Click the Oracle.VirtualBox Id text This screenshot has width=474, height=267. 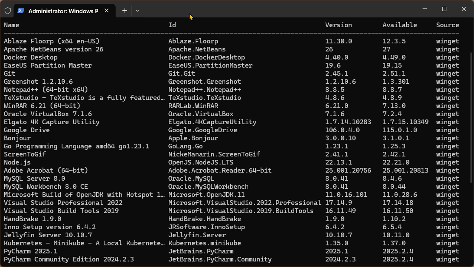point(201,114)
